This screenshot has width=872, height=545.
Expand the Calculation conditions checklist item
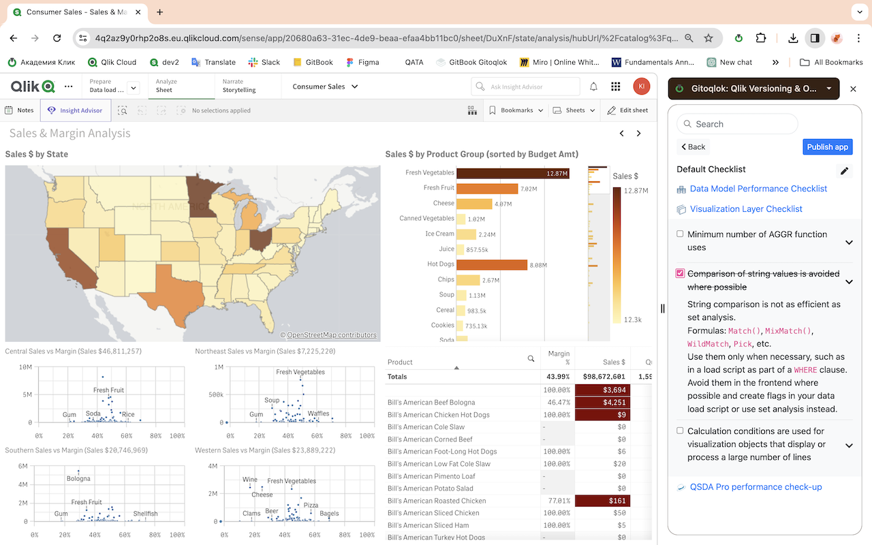[849, 446]
